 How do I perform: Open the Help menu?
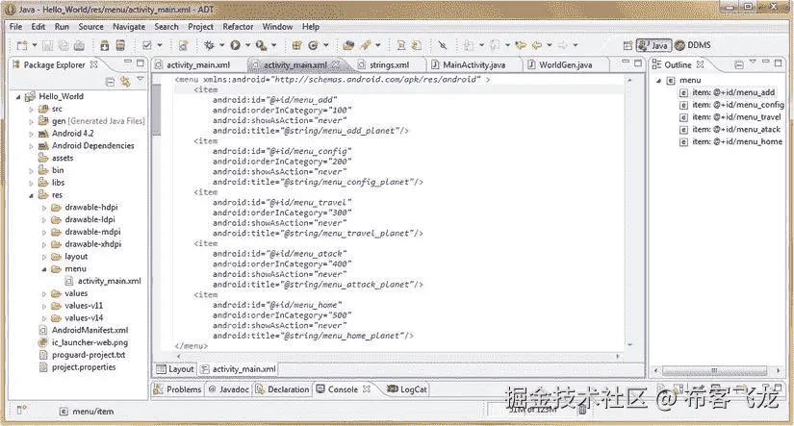click(311, 27)
